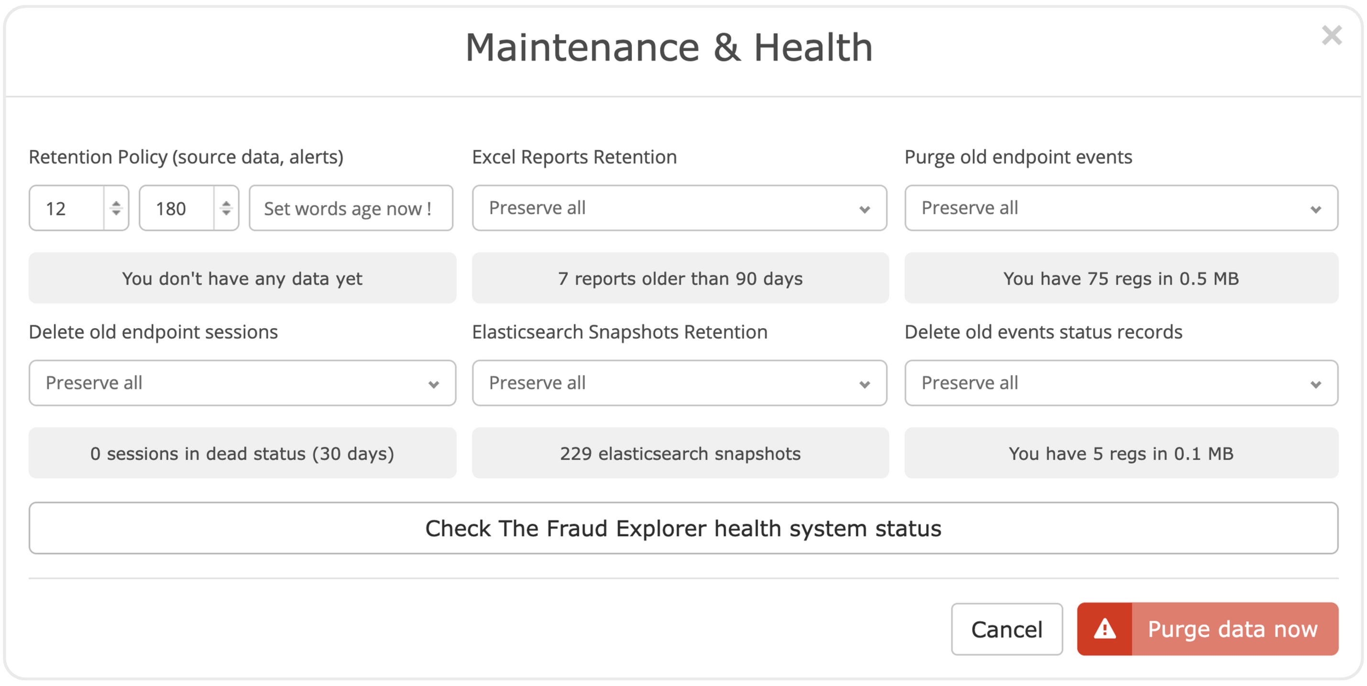The width and height of the screenshot is (1367, 686).
Task: Click the 0 sessions in dead status box
Action: pyautogui.click(x=243, y=453)
